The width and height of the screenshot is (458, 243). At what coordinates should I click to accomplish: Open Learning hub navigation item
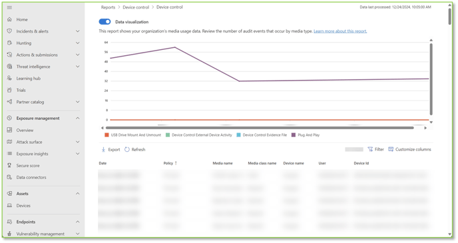(x=29, y=79)
